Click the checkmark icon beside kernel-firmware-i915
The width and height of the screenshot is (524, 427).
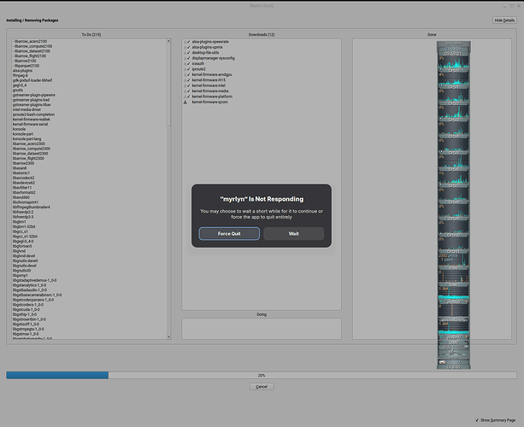pyautogui.click(x=188, y=80)
